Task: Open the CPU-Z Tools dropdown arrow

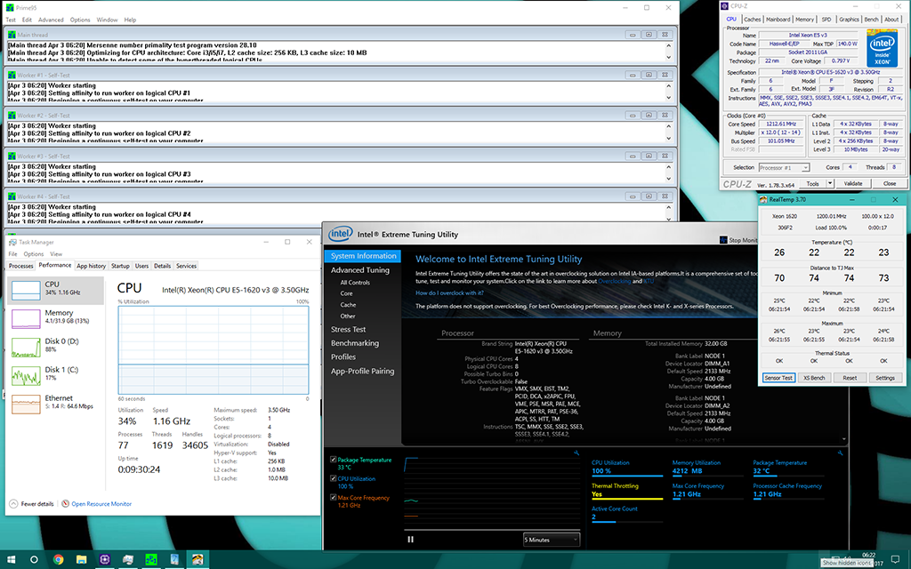Action: pos(830,183)
